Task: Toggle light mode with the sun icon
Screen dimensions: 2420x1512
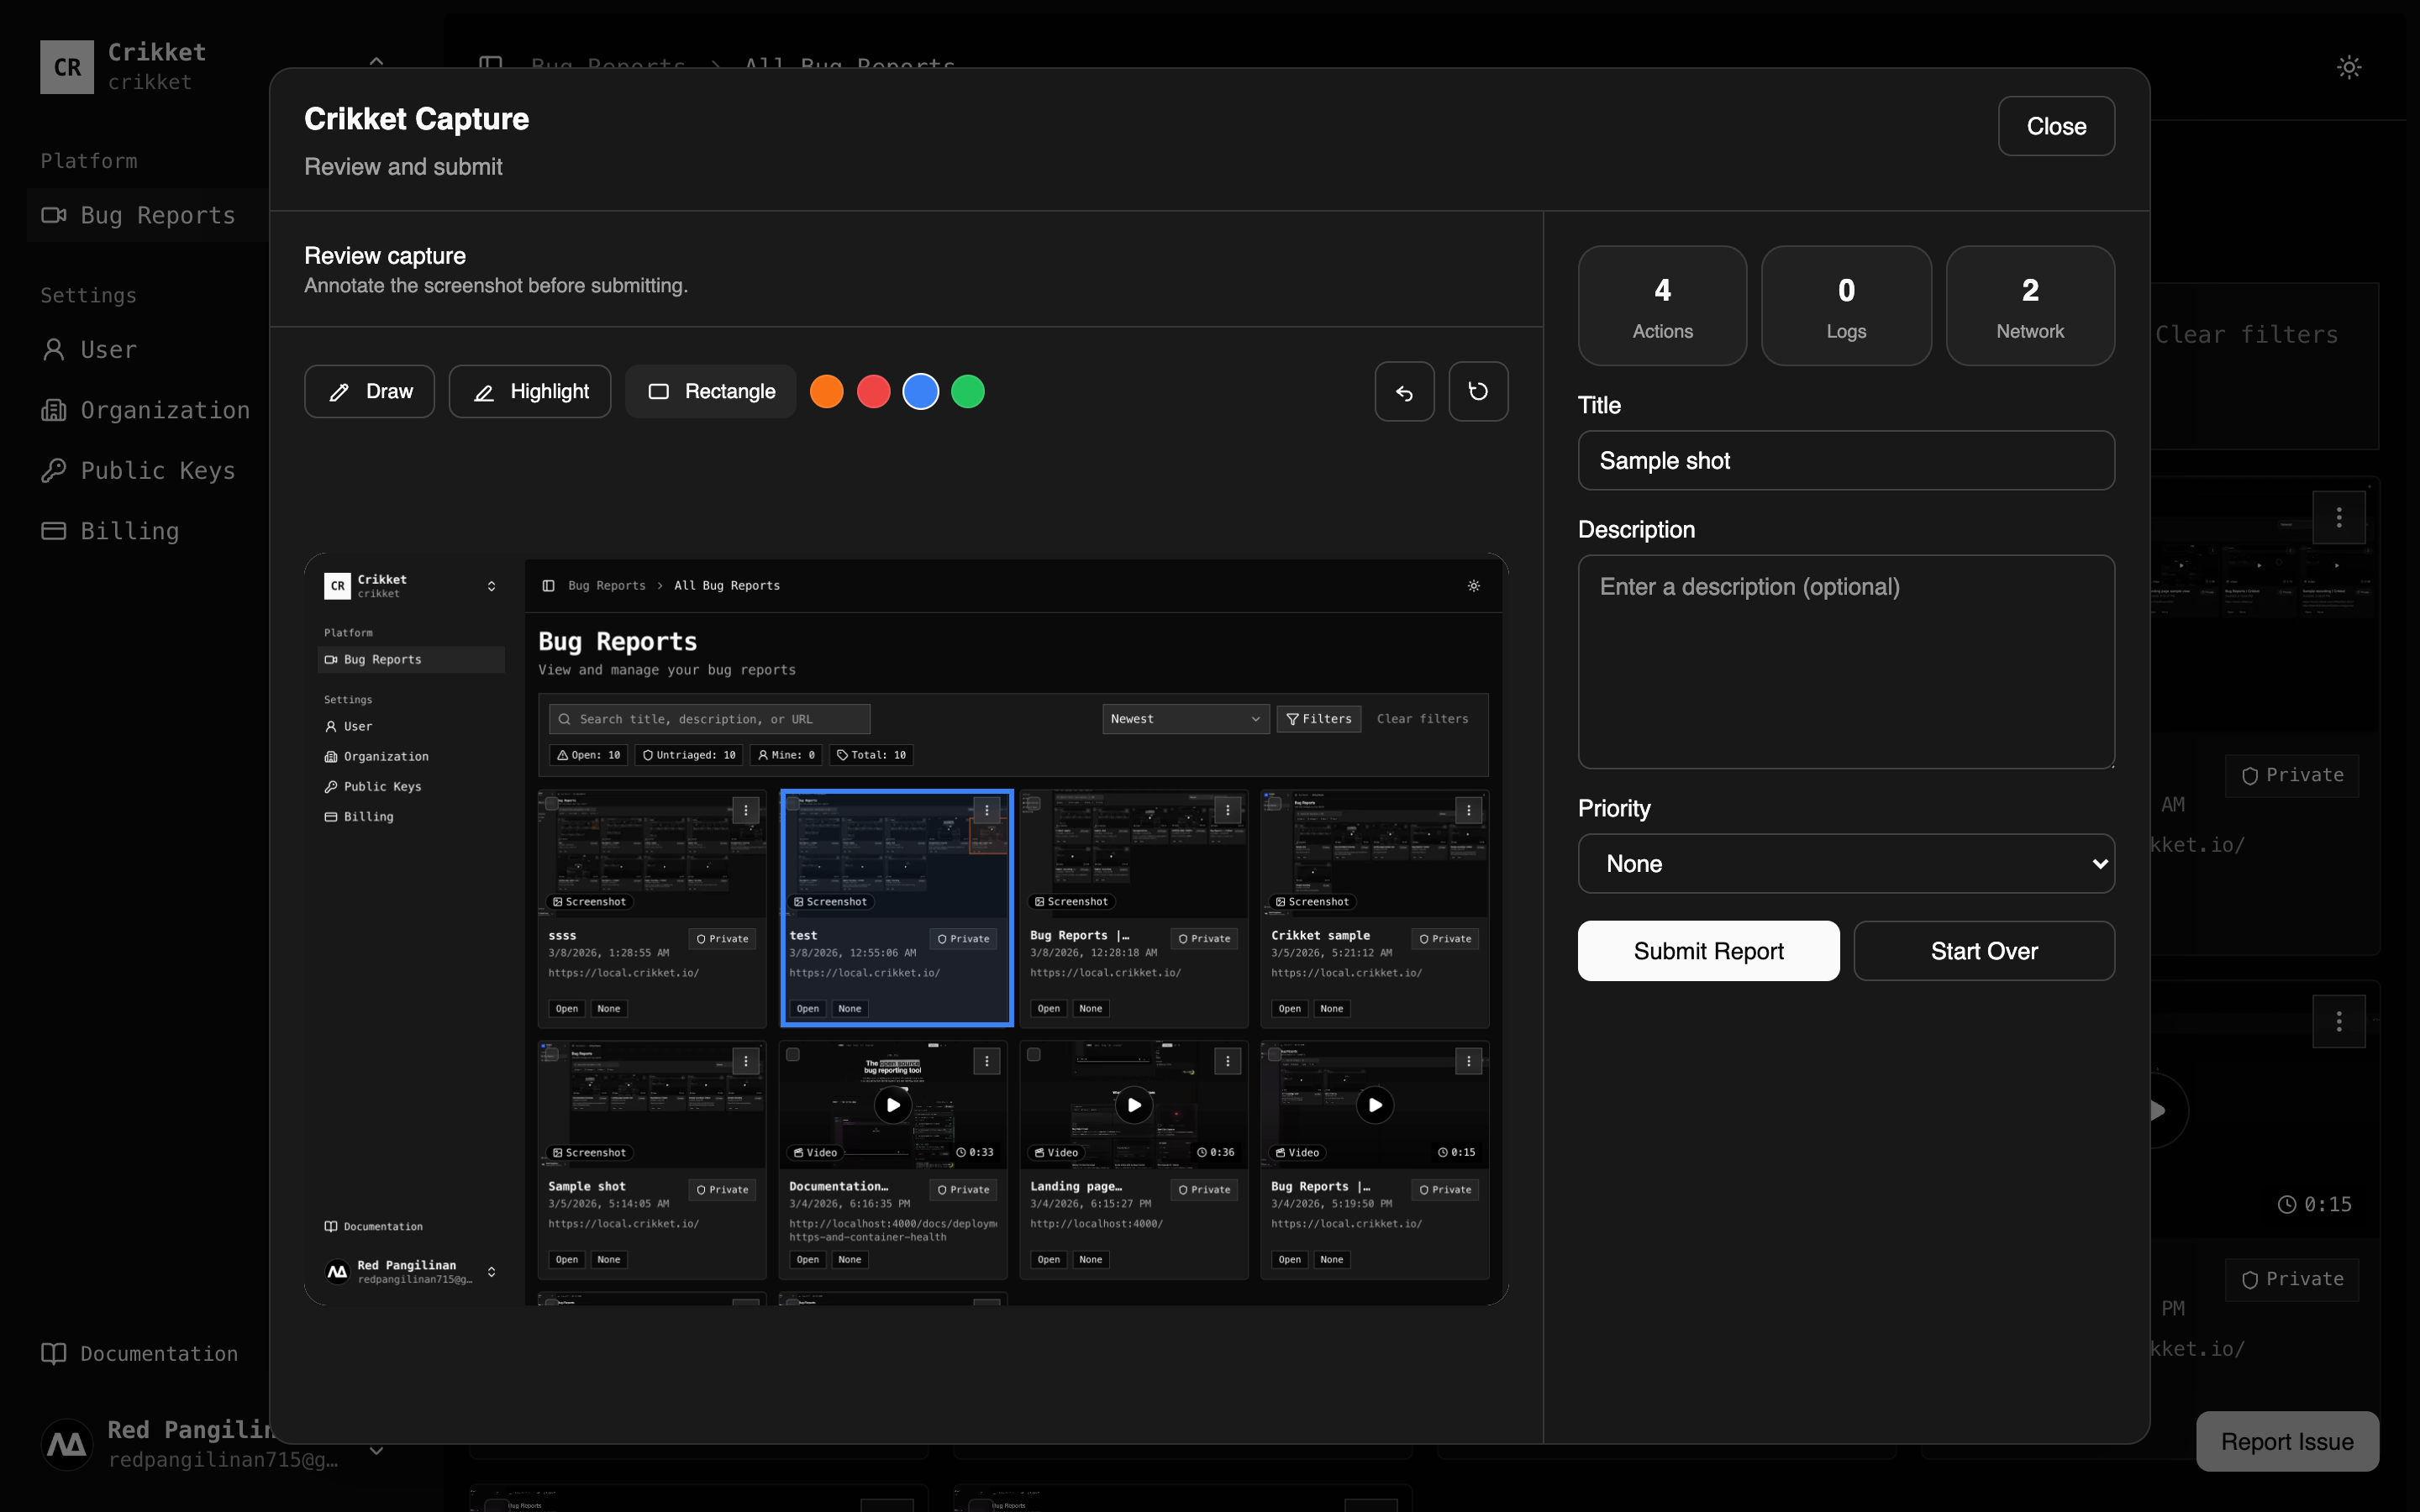Action: (2348, 66)
